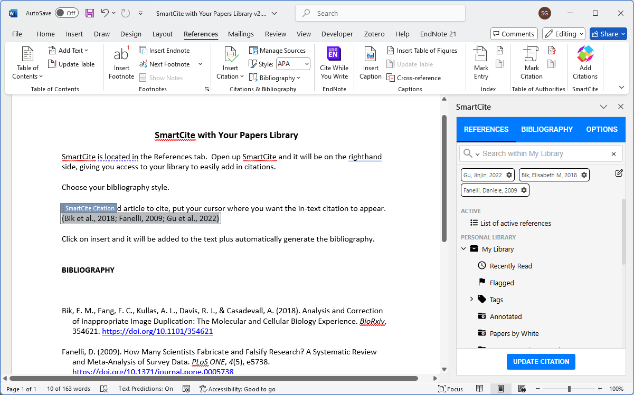The height and width of the screenshot is (395, 634).
Task: Open the Zotero ribbon tab
Action: pos(374,34)
